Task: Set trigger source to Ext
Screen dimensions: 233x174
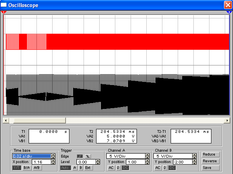Action: (x=88, y=168)
